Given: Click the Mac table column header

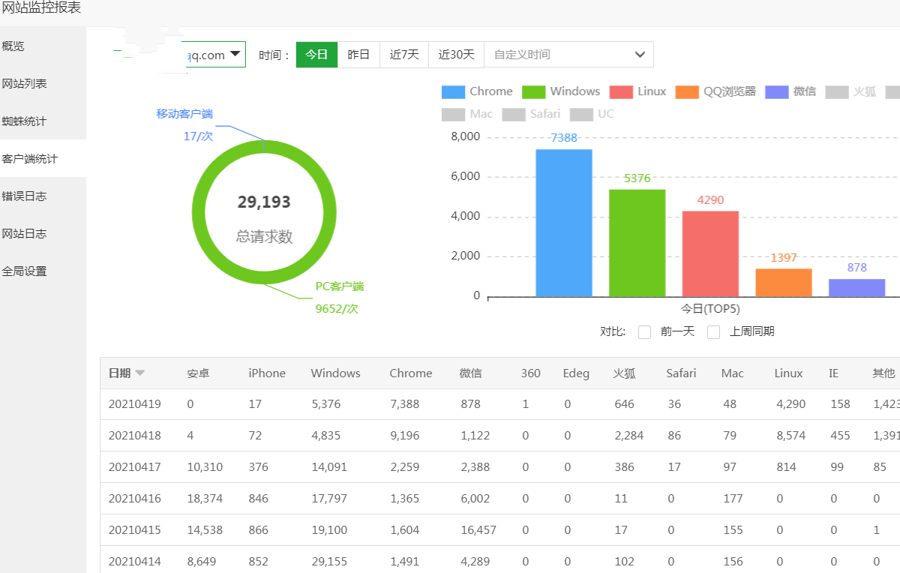Looking at the screenshot, I should pyautogui.click(x=732, y=373).
